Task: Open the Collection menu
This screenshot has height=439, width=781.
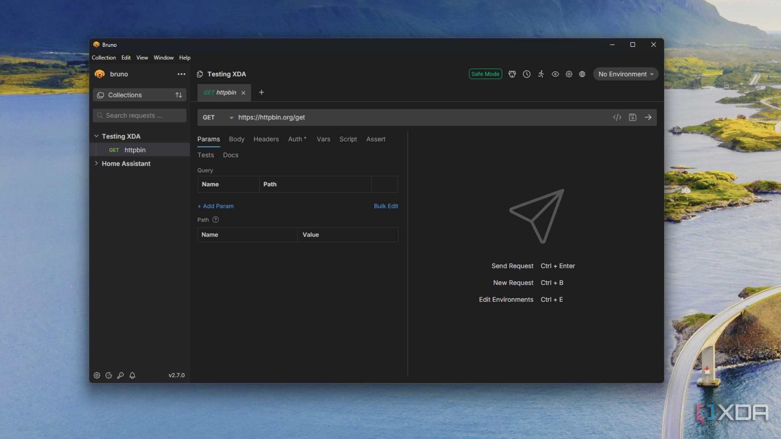Action: click(104, 57)
